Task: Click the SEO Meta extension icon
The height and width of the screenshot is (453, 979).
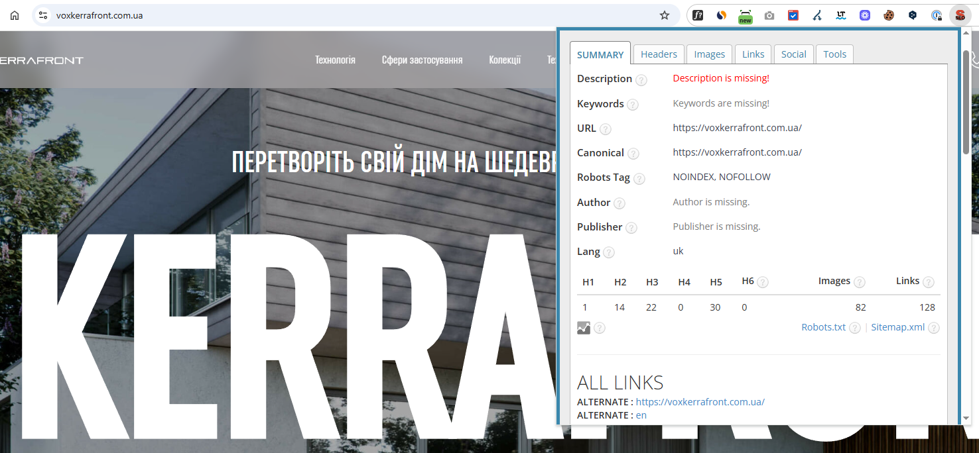Action: [x=960, y=15]
